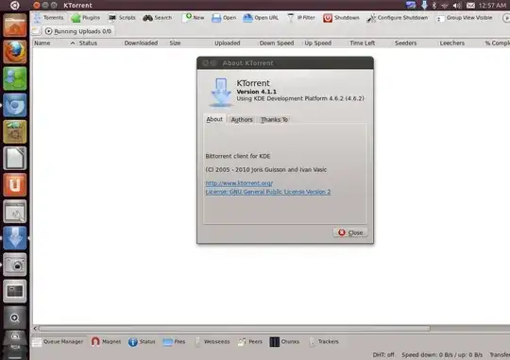
Task: Open the Webseeds panel tab
Action: point(212,341)
